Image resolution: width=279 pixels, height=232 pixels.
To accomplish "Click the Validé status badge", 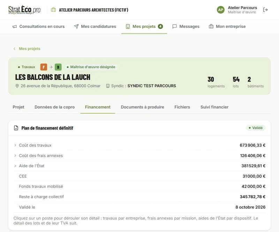I will pyautogui.click(x=256, y=128).
